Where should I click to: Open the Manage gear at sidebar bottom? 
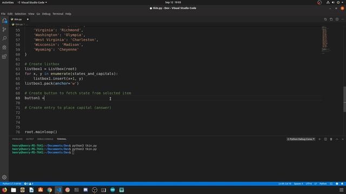[x=4, y=177]
